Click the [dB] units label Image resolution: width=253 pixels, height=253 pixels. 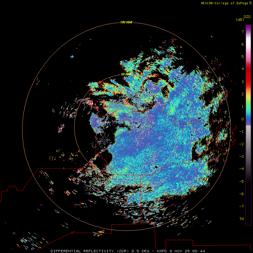240,19
